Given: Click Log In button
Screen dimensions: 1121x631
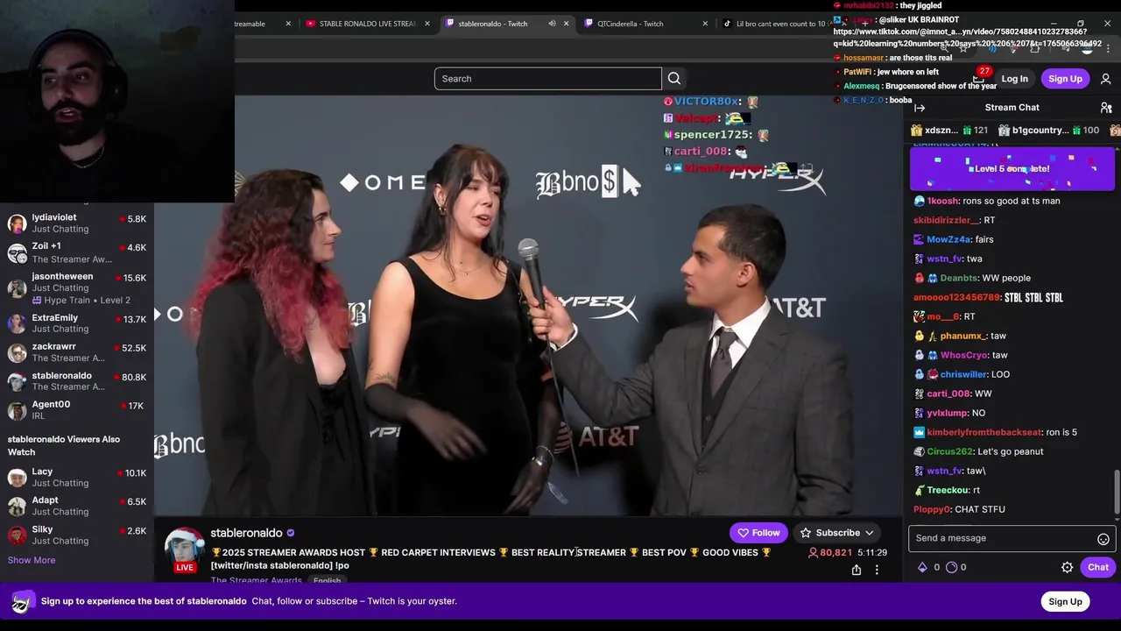Looking at the screenshot, I should tap(1014, 79).
